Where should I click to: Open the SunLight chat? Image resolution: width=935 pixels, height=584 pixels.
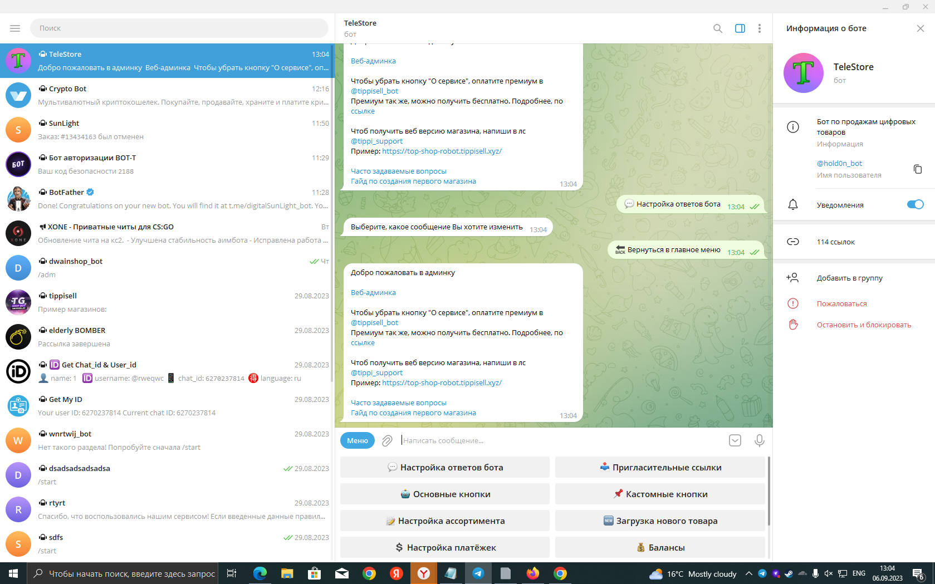[x=167, y=130]
